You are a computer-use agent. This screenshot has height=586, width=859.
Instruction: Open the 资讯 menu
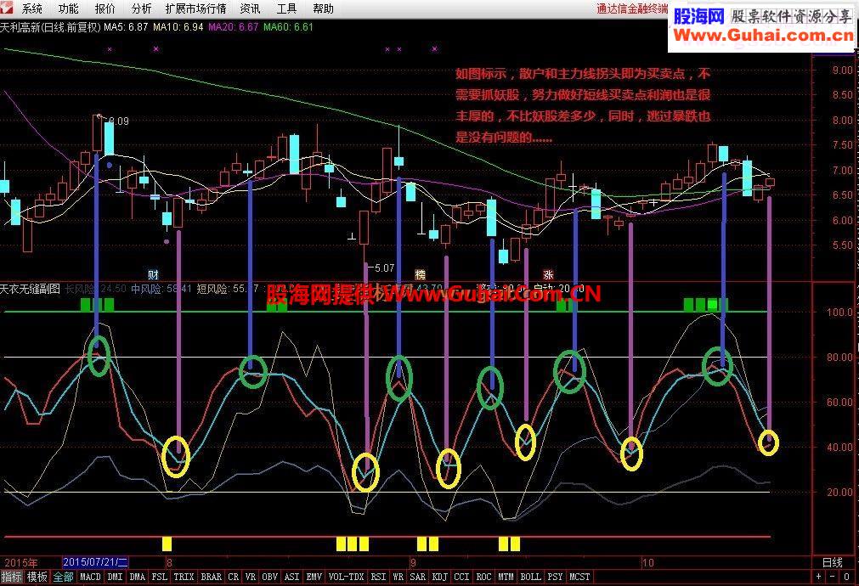pos(250,8)
